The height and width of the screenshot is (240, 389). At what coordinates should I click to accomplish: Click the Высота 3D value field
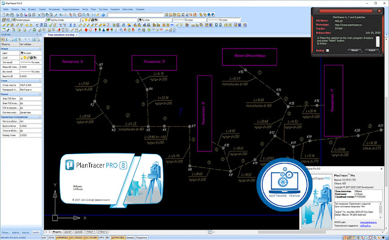(30, 76)
